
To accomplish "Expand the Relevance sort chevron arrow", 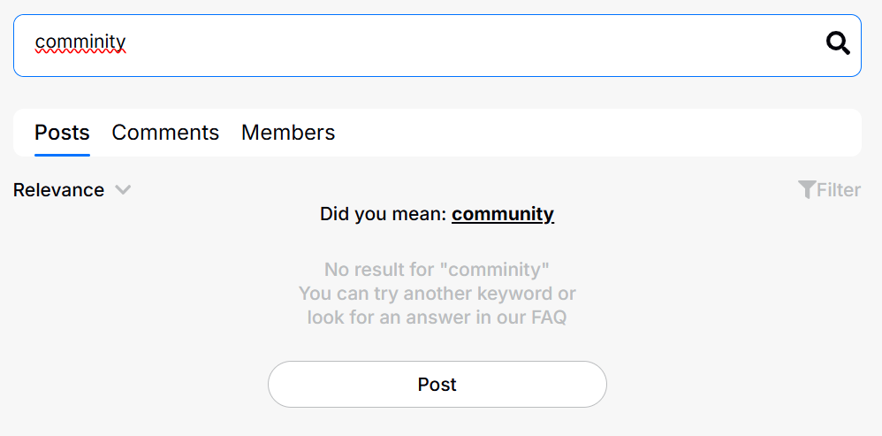I will 123,189.
